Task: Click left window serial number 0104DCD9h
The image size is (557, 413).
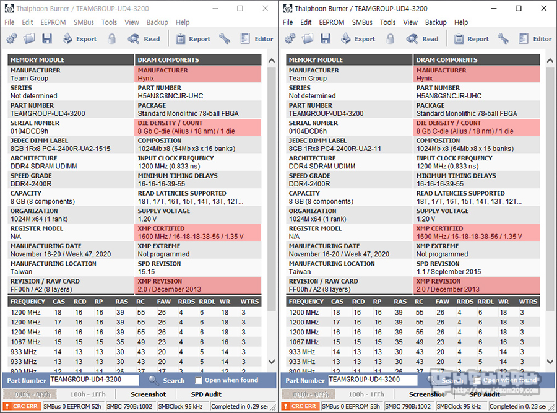Action: [29, 131]
